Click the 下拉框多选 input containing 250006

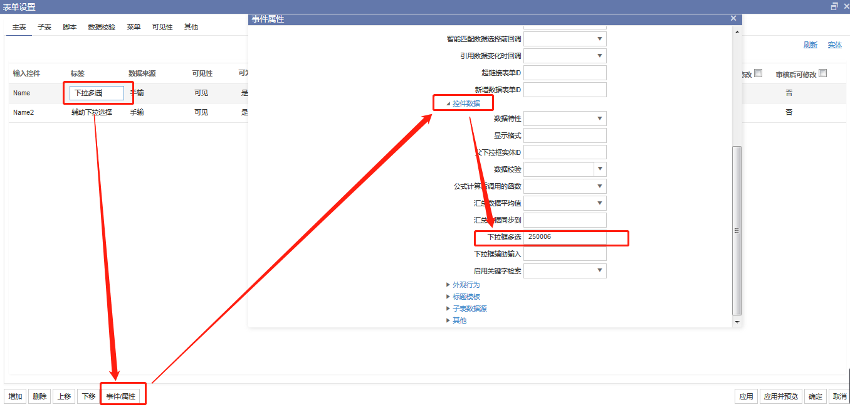point(564,238)
